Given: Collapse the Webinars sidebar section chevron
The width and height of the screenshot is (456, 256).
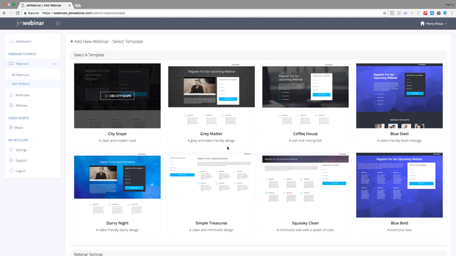Looking at the screenshot, I should pos(54,64).
